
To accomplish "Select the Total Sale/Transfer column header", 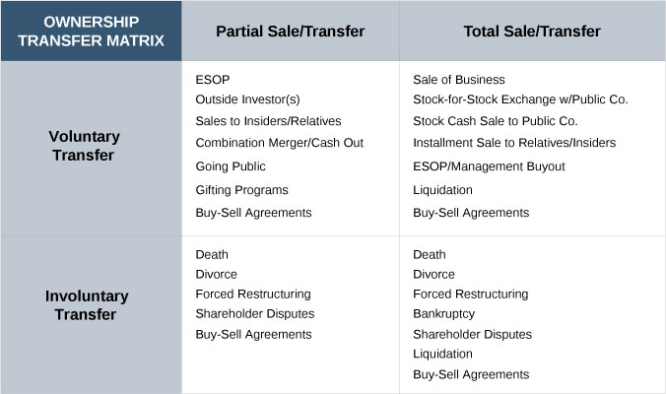I will click(x=532, y=32).
